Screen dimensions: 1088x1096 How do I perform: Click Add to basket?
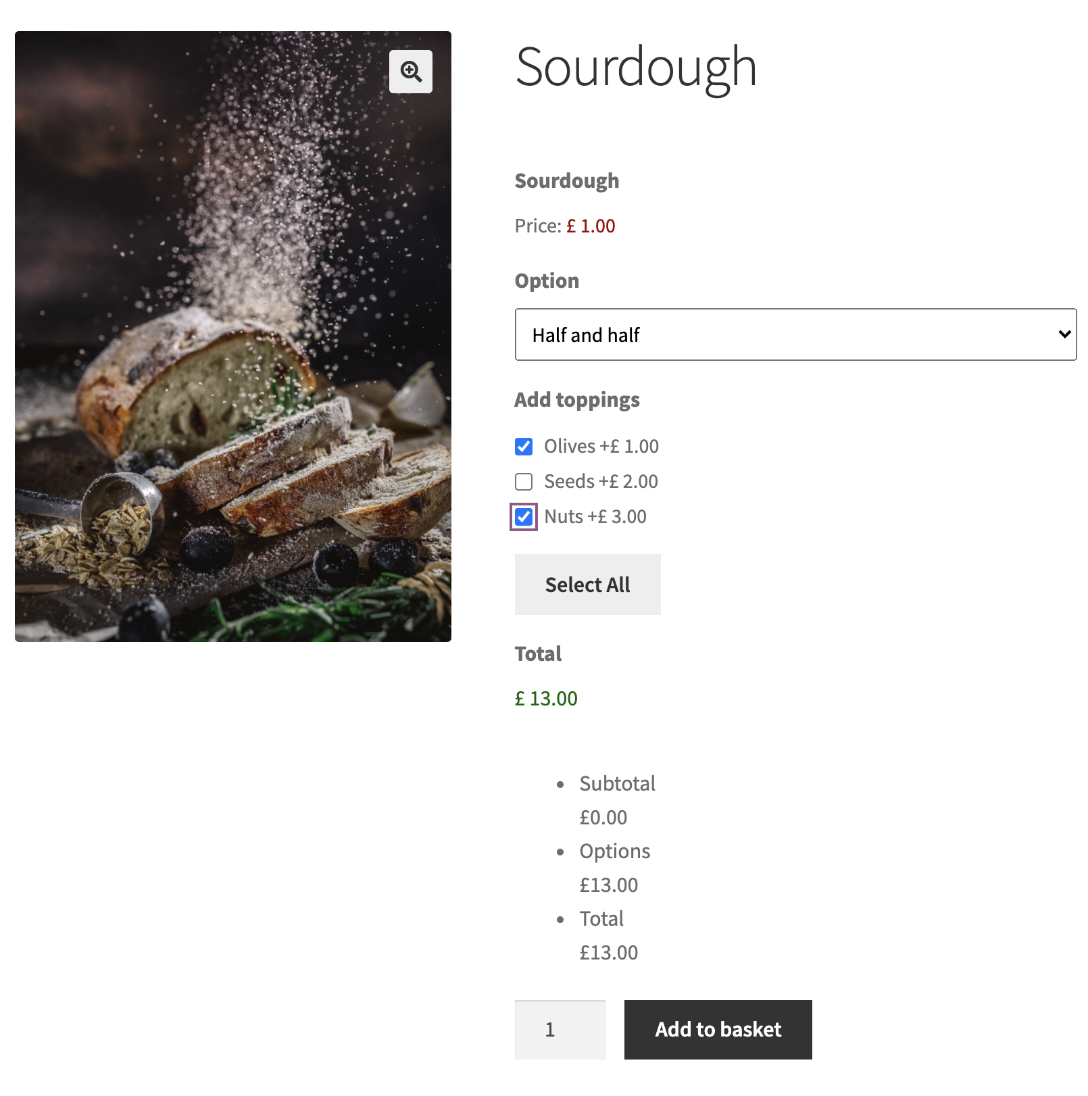coord(718,1030)
